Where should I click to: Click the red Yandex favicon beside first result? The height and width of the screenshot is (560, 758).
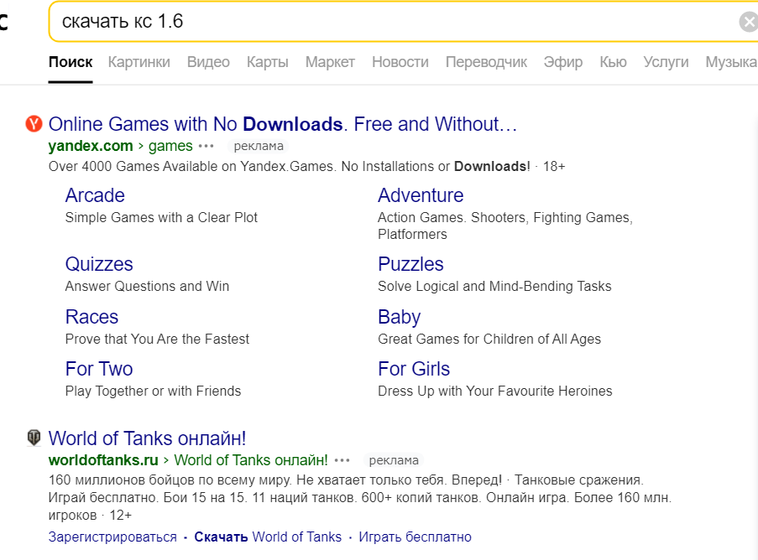tap(34, 123)
